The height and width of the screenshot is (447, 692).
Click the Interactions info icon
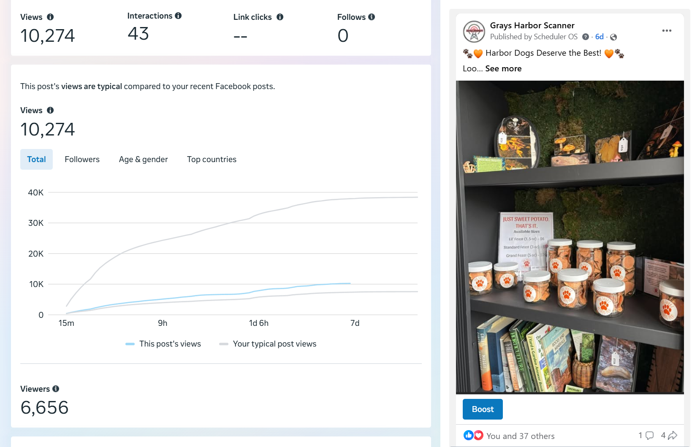tap(178, 16)
